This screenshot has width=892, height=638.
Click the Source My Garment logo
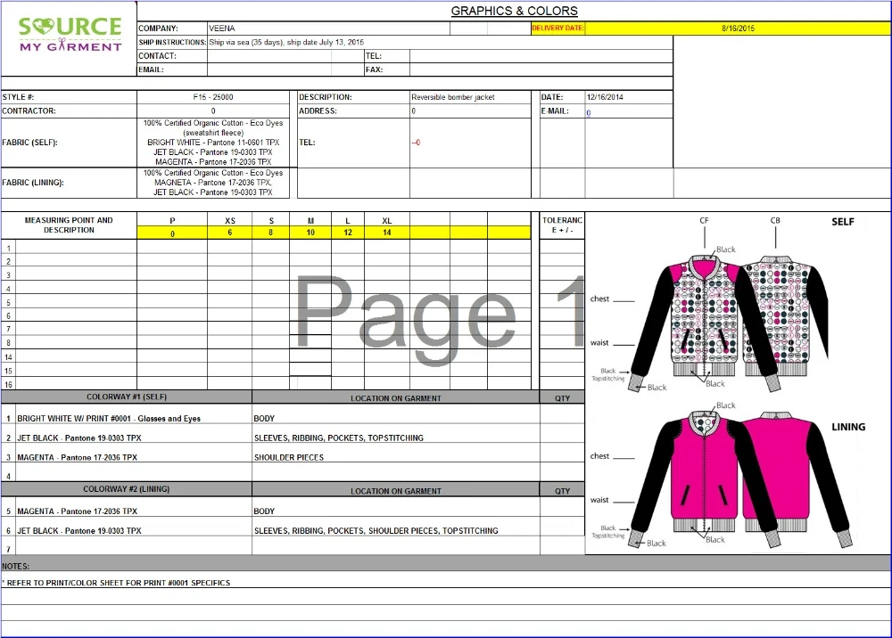pyautogui.click(x=70, y=34)
